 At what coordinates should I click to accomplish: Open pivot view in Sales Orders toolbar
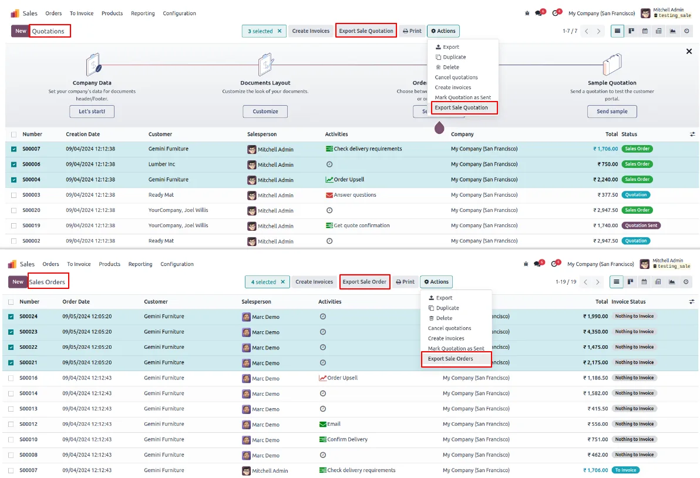tap(658, 282)
